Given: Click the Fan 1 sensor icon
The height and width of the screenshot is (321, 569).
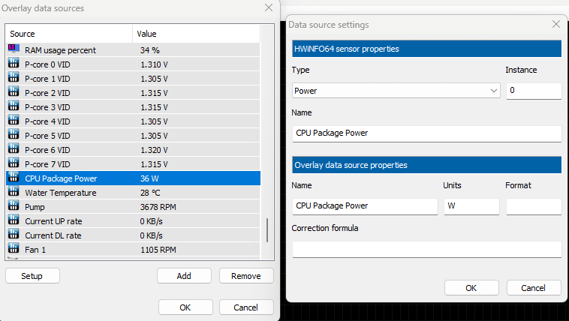Looking at the screenshot, I should coord(14,249).
